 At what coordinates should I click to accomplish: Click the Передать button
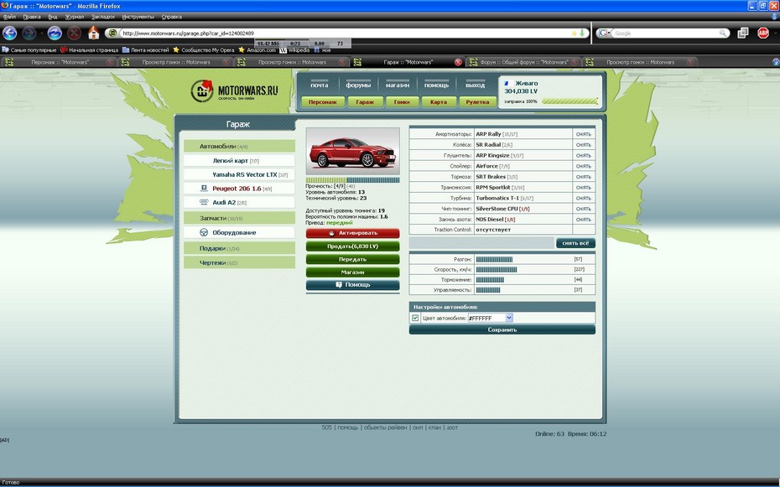tap(353, 259)
